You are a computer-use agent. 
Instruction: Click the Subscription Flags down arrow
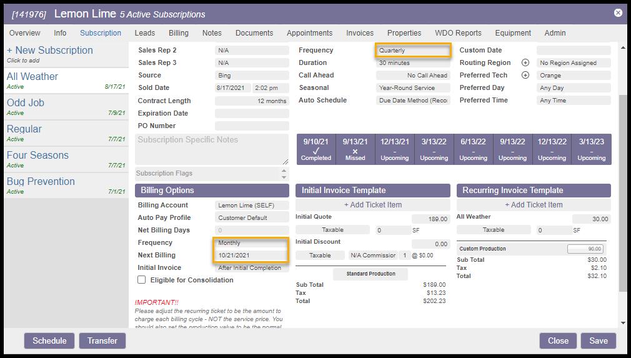(x=285, y=177)
